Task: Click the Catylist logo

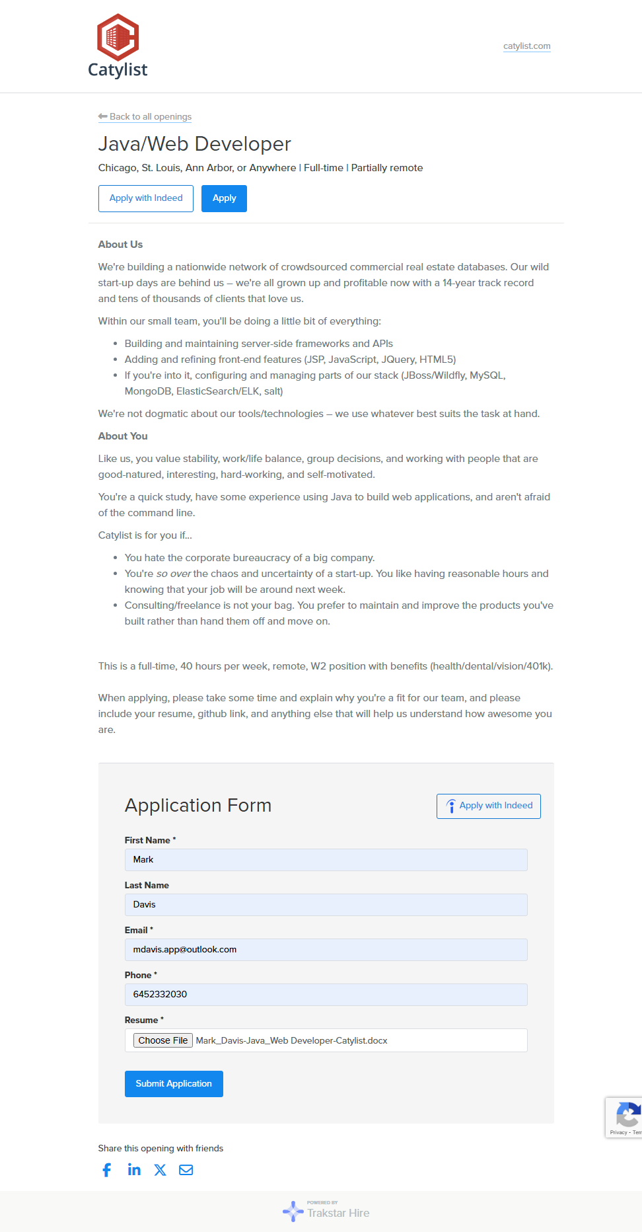Action: 118,46
